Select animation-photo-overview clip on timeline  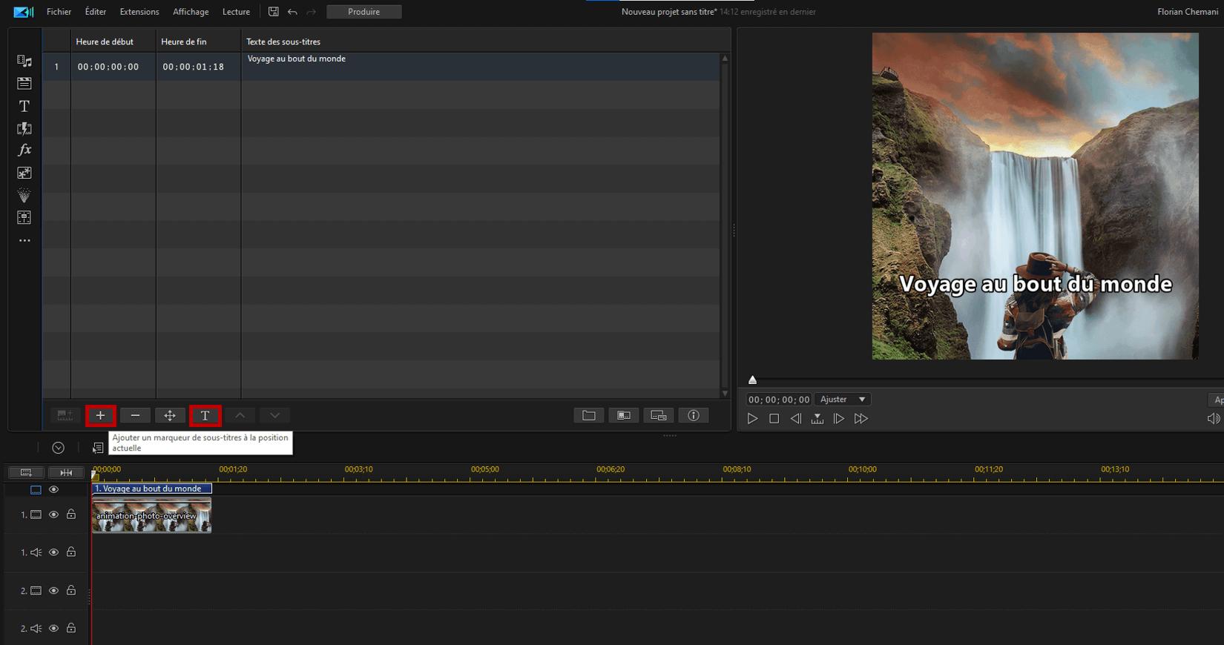[x=151, y=515]
